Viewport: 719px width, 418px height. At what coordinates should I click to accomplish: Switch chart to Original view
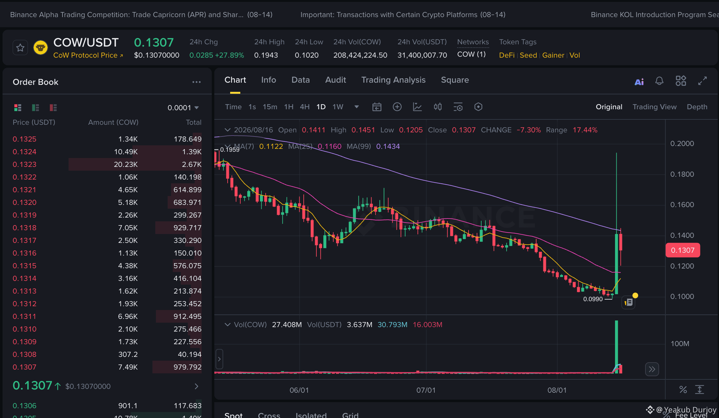(609, 107)
